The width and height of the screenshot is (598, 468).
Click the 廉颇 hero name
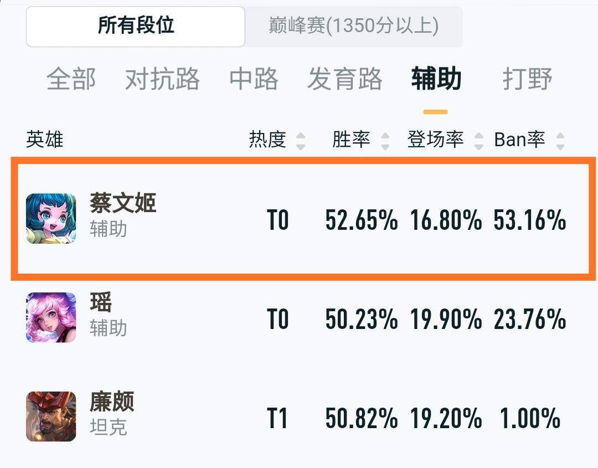[x=111, y=403]
